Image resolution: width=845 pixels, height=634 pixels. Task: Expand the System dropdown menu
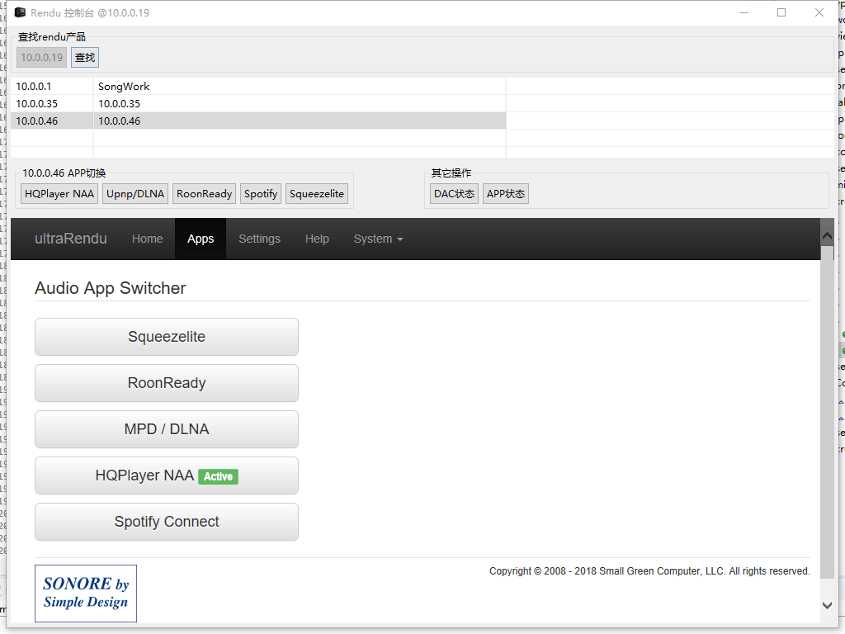[378, 239]
